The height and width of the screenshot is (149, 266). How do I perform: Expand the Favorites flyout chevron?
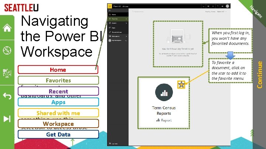click(126, 19)
